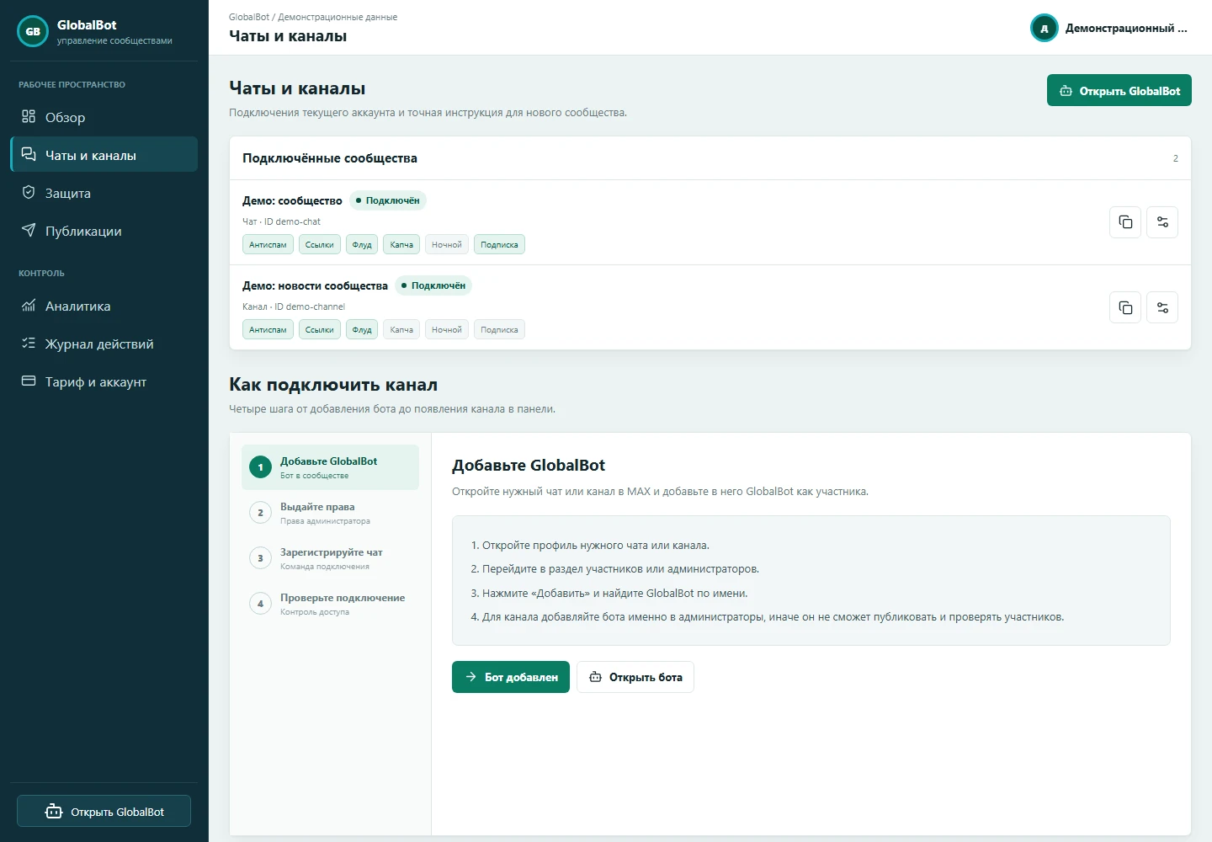1212x842 pixels.
Task: Toggle Капча tag on Демо: новости сообщества
Action: click(x=401, y=330)
